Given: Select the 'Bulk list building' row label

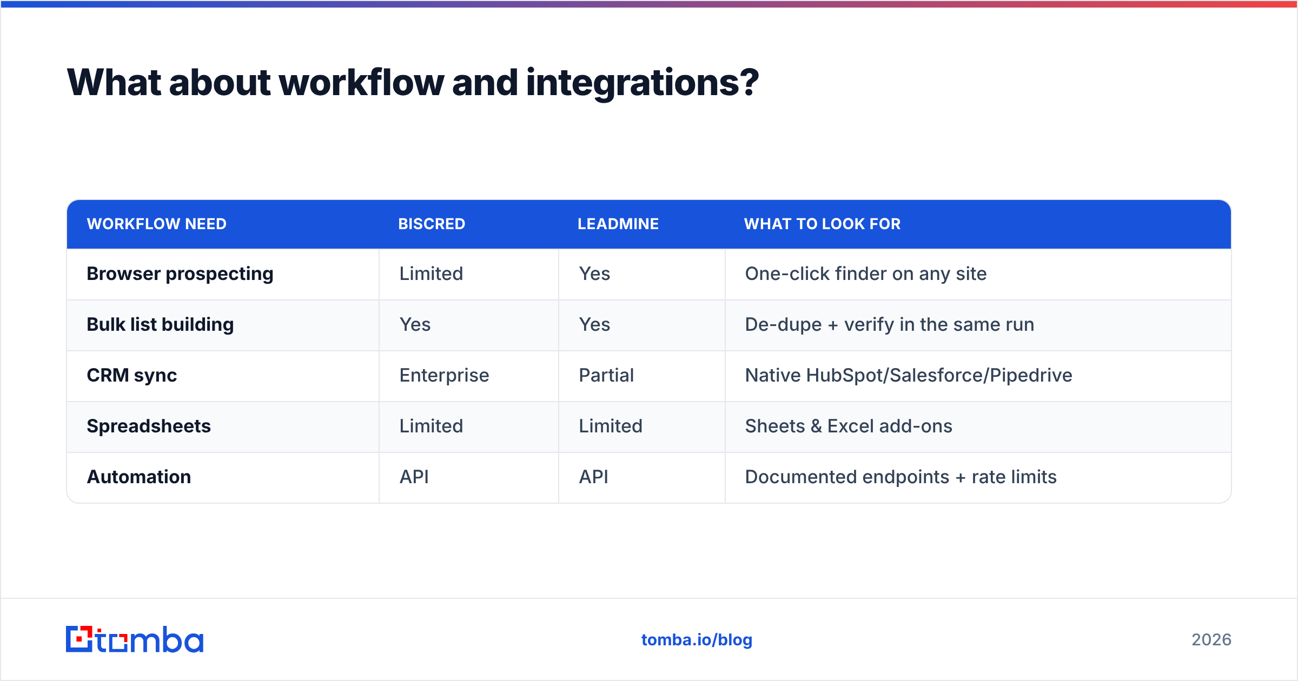Looking at the screenshot, I should click(160, 325).
